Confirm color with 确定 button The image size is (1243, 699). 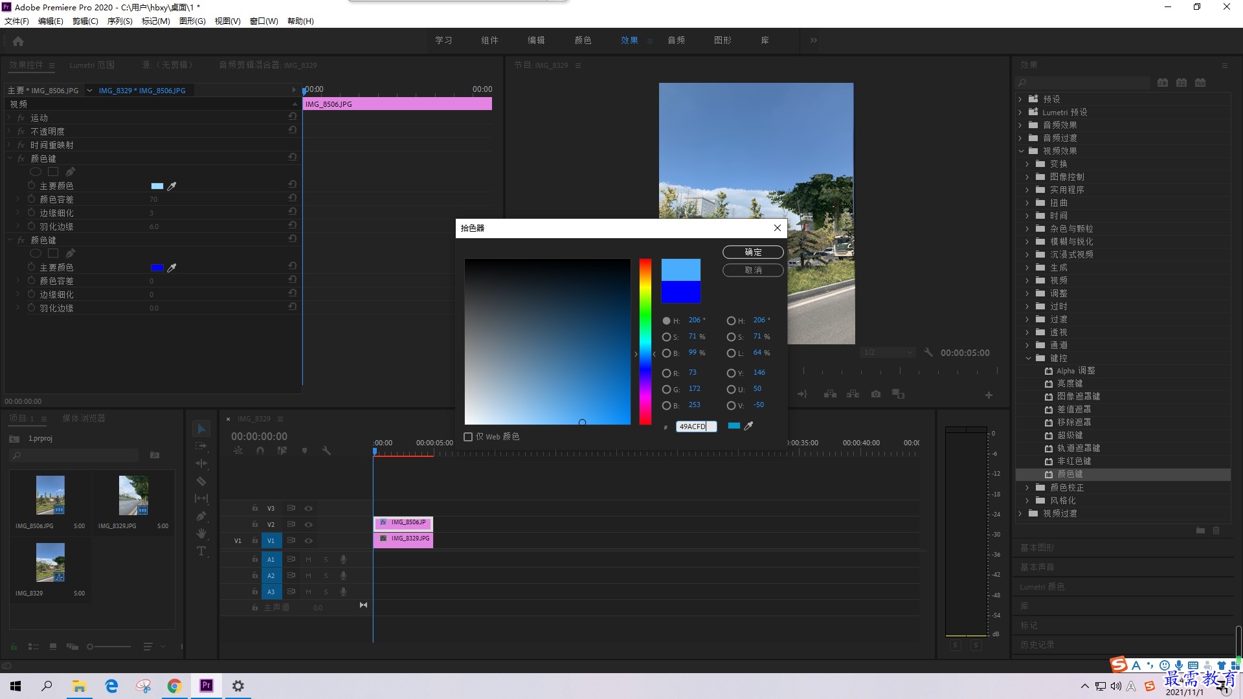pyautogui.click(x=753, y=252)
